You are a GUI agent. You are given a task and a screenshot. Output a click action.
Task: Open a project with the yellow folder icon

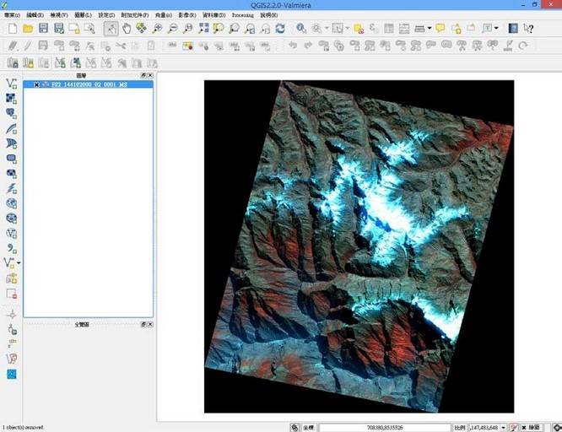(28, 29)
